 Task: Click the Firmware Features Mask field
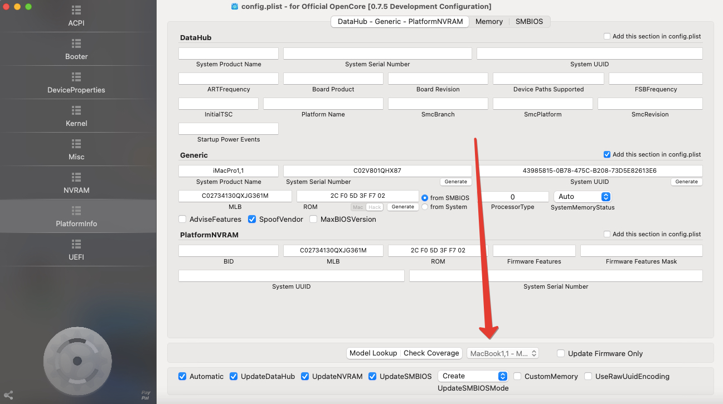click(642, 251)
